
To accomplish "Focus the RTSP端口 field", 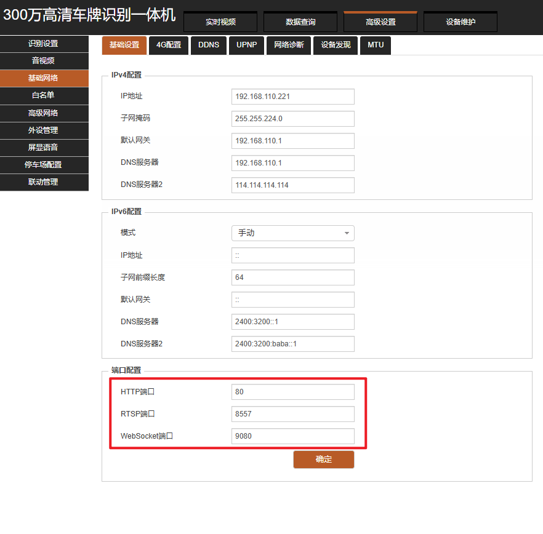I will [293, 414].
